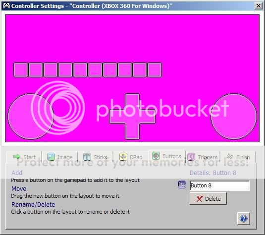Click the gamepad icon in title bar
The height and width of the screenshot is (235, 265).
pyautogui.click(x=6, y=6)
